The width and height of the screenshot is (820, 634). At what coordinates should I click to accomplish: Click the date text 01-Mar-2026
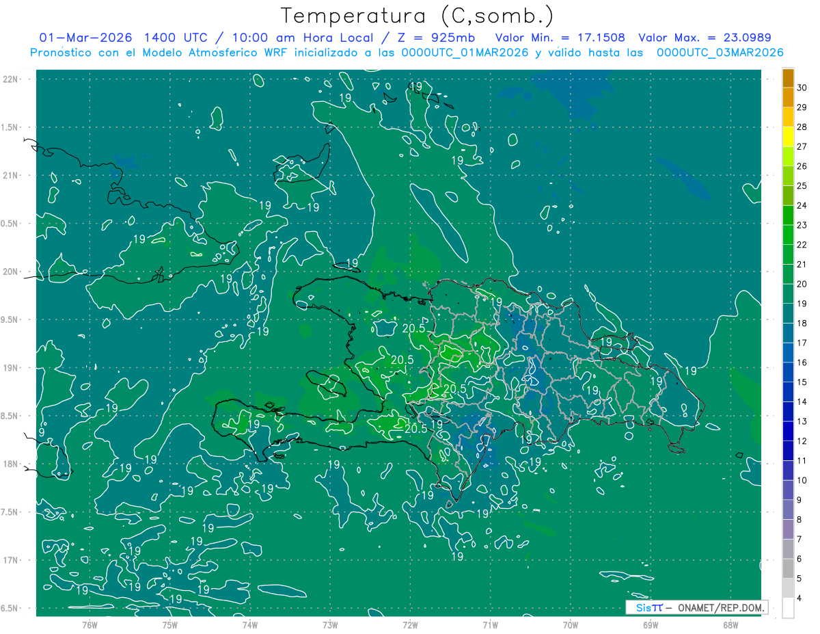coord(85,38)
